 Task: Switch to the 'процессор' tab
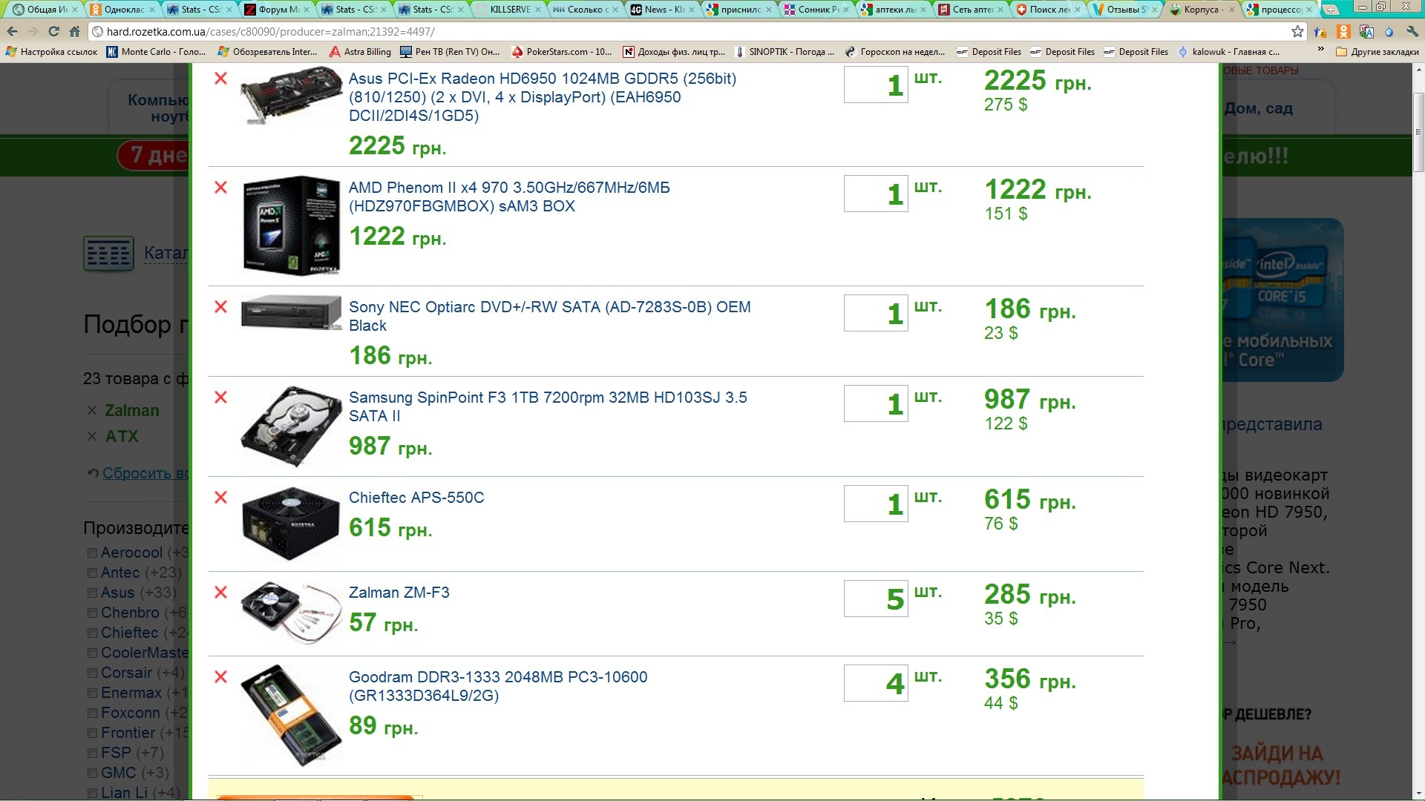[1279, 10]
